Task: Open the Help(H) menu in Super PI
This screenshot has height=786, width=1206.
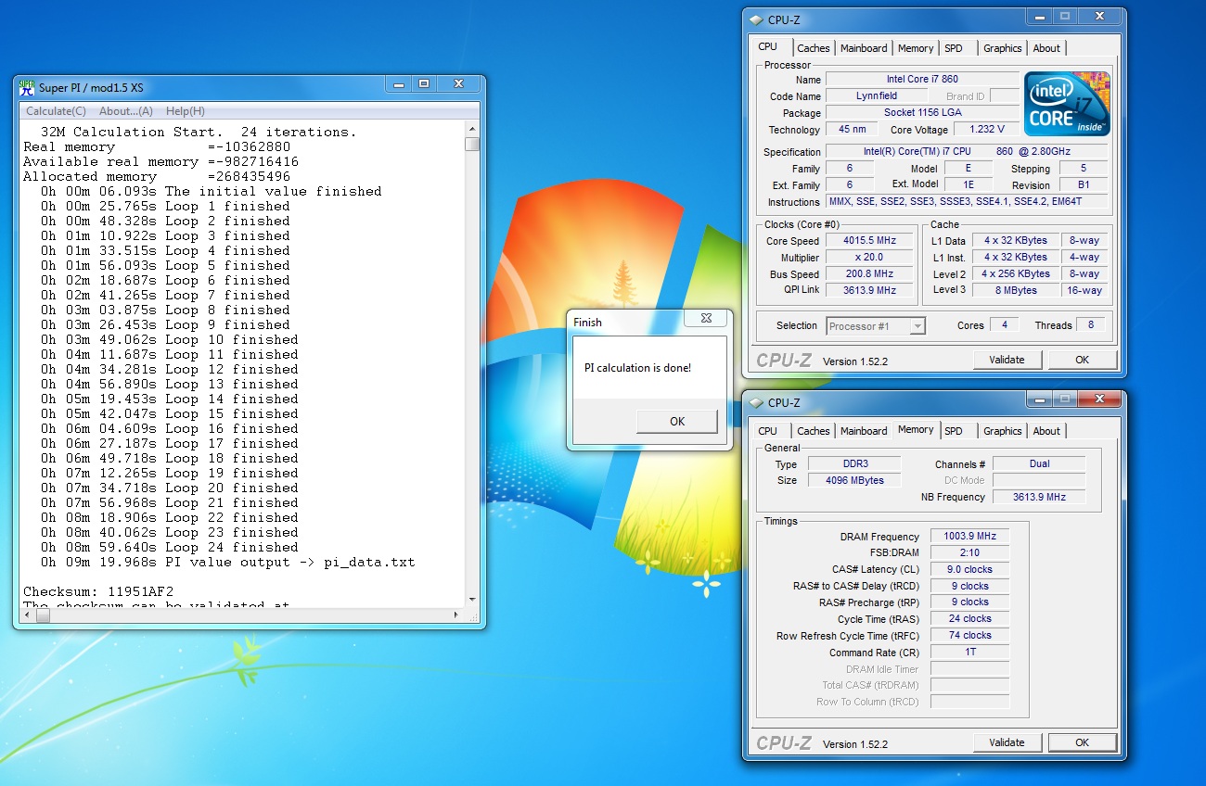Action: (x=186, y=111)
